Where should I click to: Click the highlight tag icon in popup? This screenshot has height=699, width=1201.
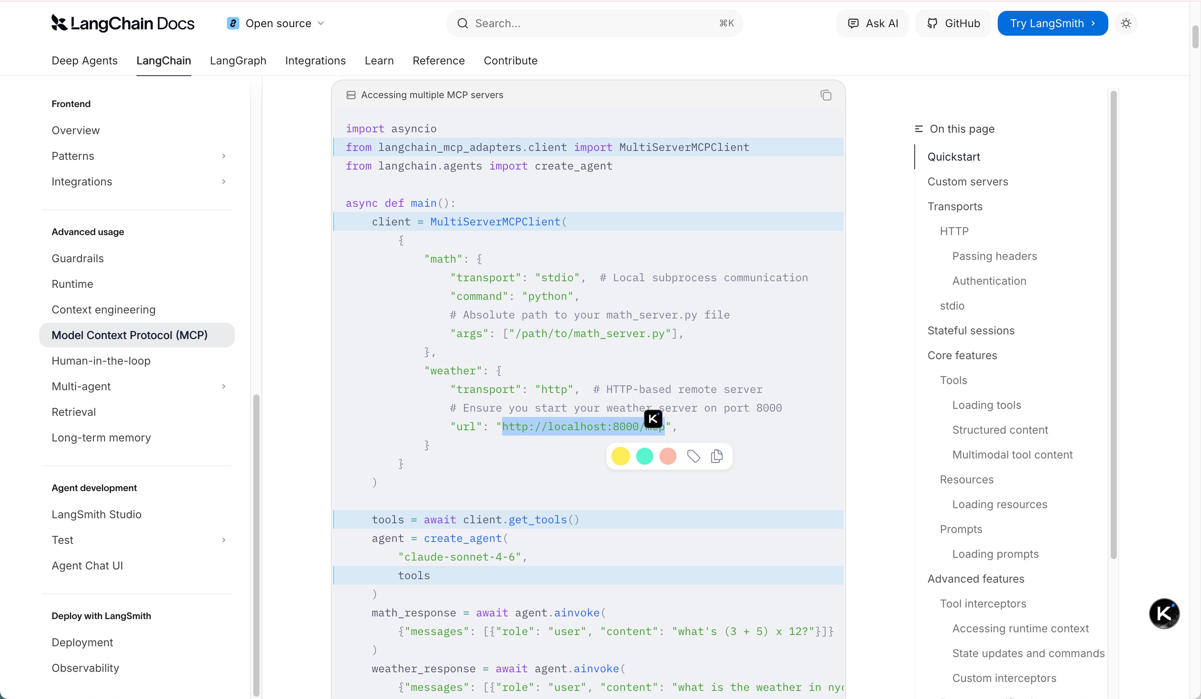(x=694, y=456)
